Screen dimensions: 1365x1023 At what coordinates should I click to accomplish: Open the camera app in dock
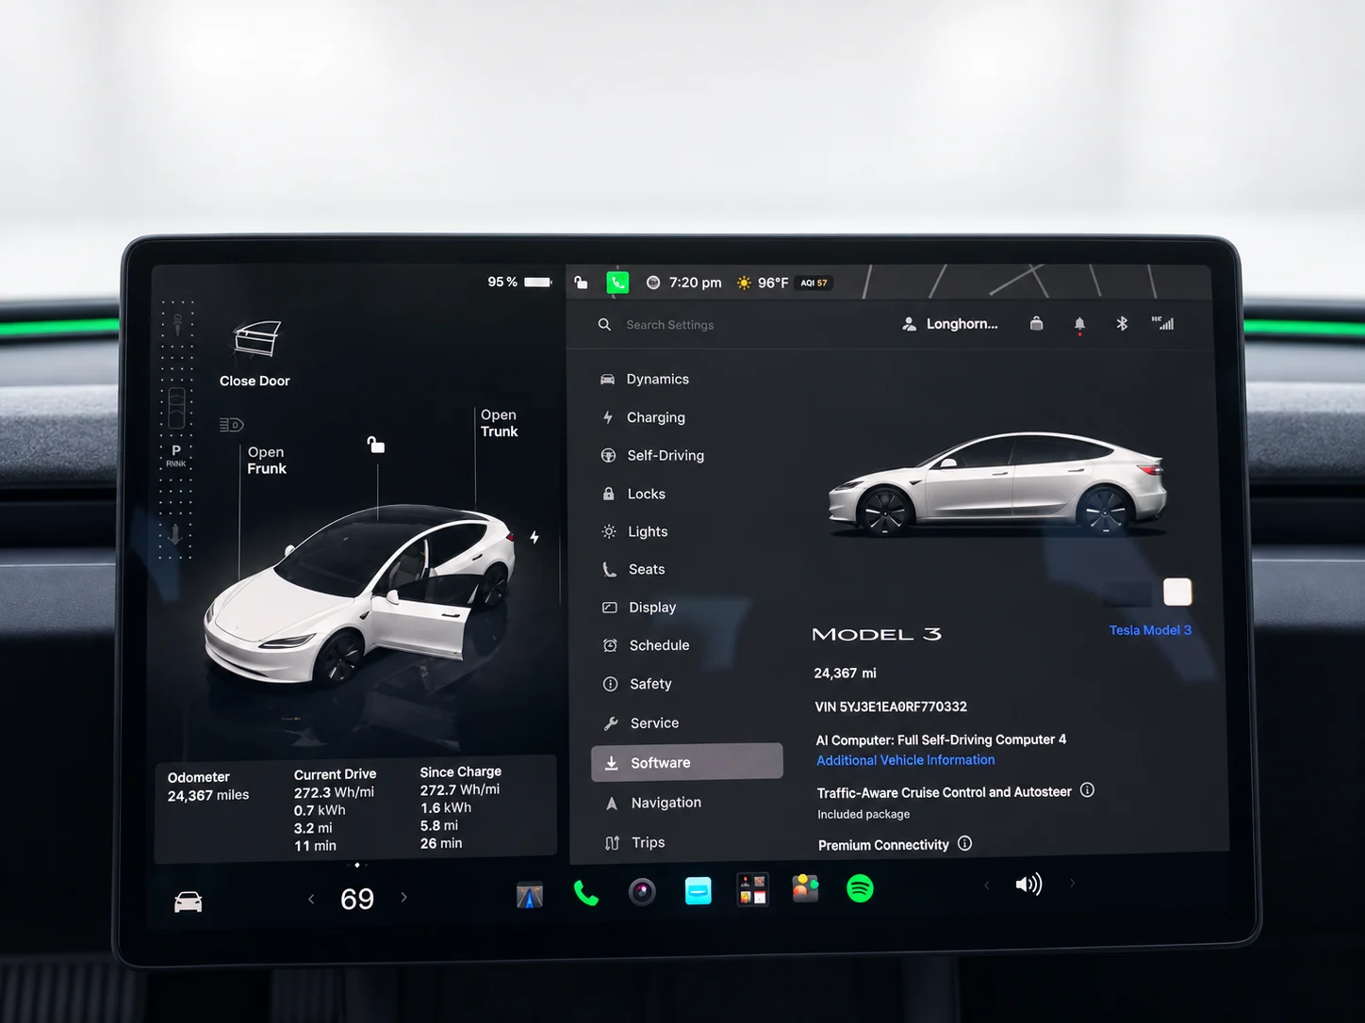coord(642,891)
